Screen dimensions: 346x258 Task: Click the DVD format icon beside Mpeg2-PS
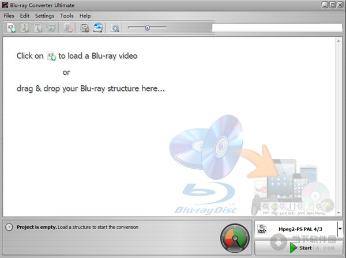tap(262, 229)
